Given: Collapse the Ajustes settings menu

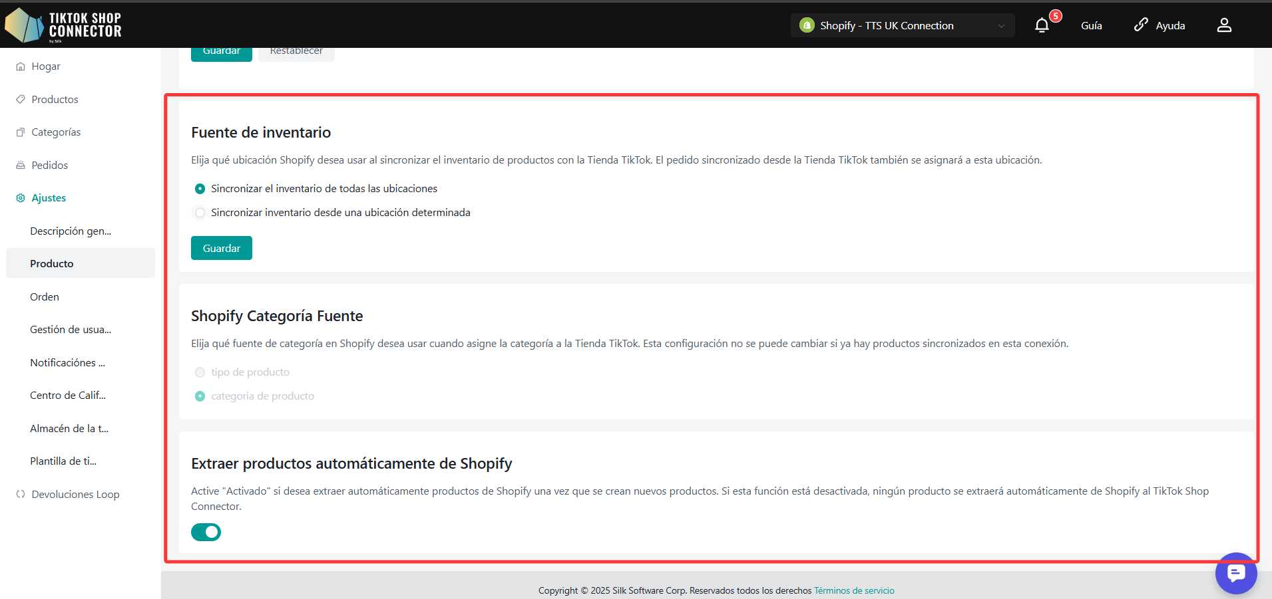Looking at the screenshot, I should pos(49,198).
